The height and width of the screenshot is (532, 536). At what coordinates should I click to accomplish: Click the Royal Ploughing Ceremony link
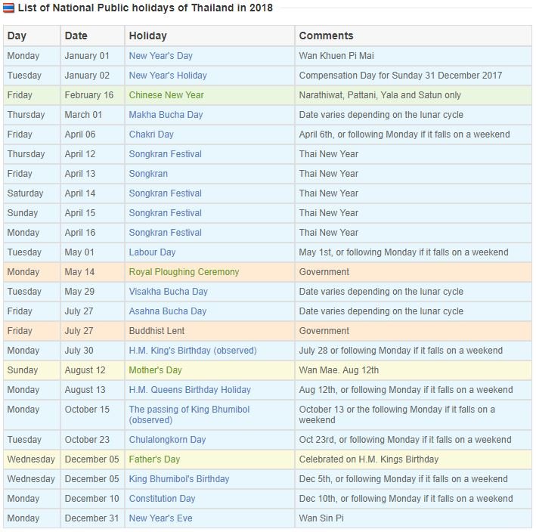184,272
